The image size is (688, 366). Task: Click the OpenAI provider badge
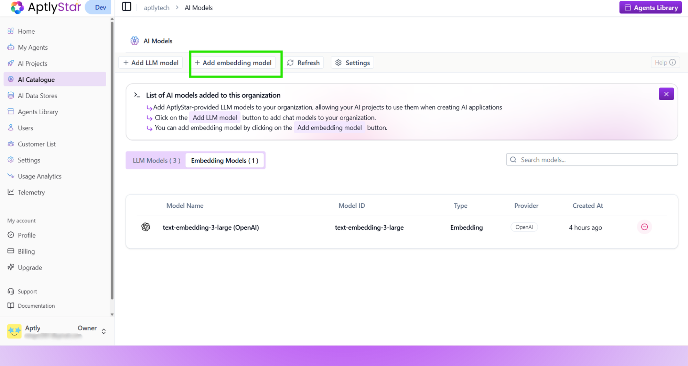click(524, 227)
